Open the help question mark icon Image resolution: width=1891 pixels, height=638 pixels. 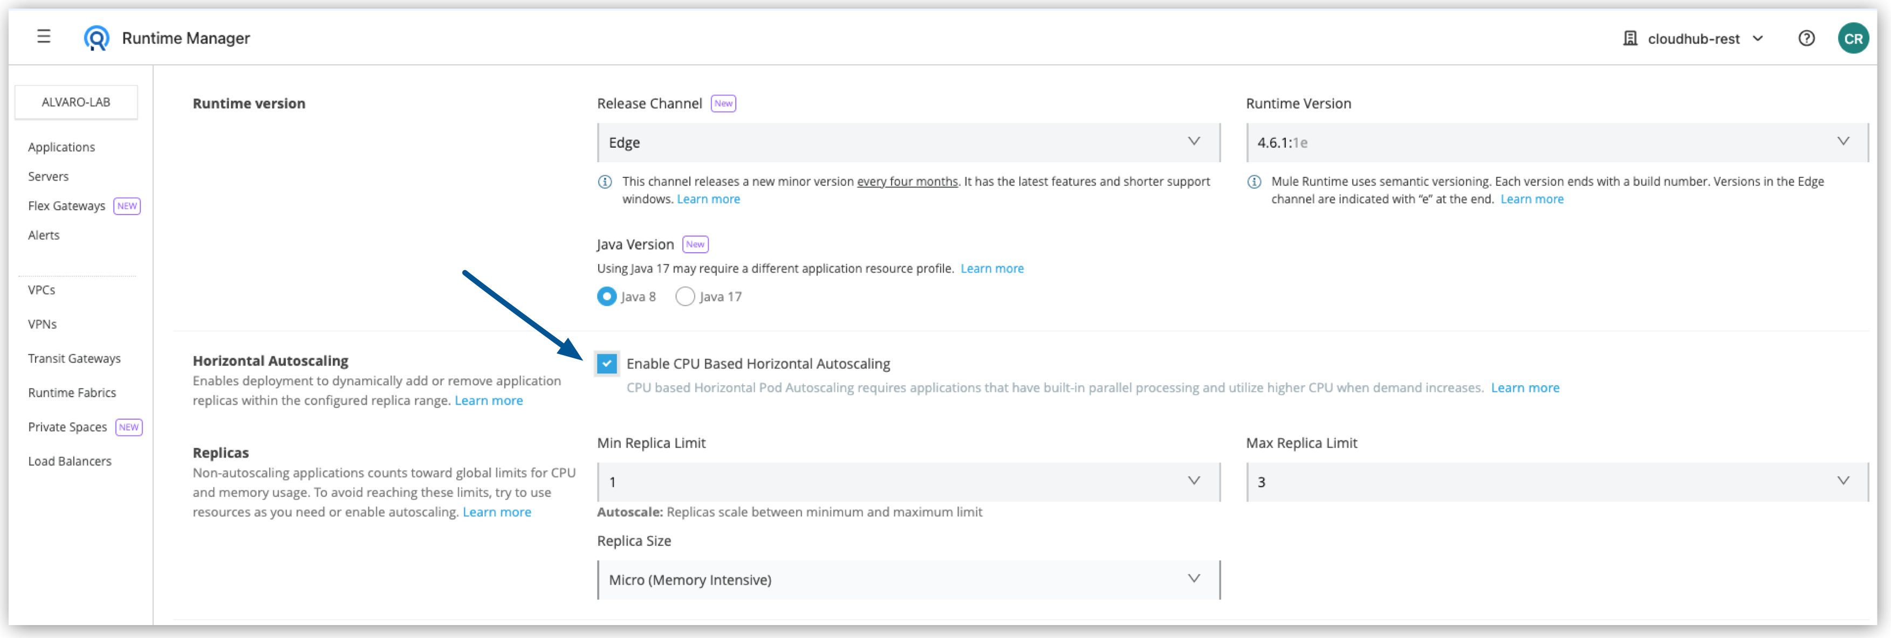(x=1806, y=38)
